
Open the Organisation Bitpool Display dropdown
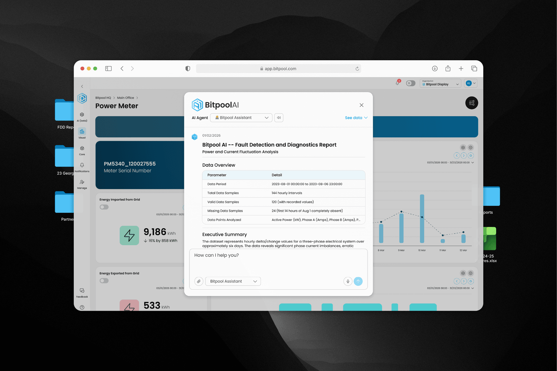pyautogui.click(x=440, y=83)
